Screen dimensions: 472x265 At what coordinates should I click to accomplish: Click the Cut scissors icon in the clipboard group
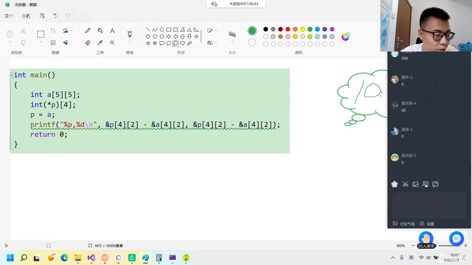tap(23, 31)
